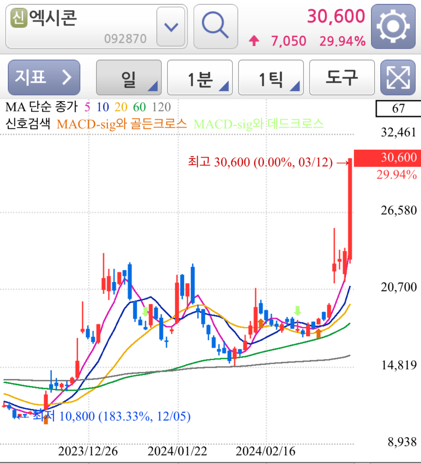
Task: Click the red up-arrow price indicator
Action: (254, 41)
